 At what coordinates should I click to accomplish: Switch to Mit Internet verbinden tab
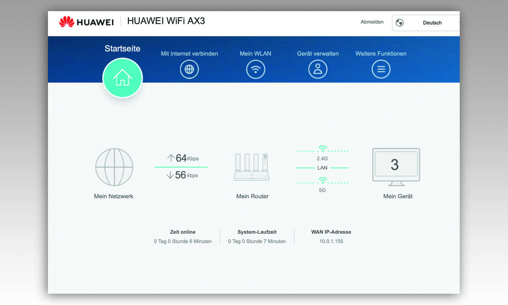coord(189,54)
